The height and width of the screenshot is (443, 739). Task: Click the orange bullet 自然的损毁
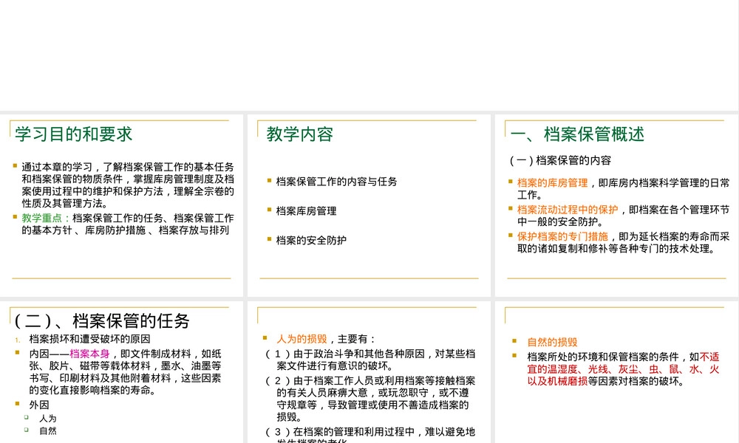(x=552, y=343)
